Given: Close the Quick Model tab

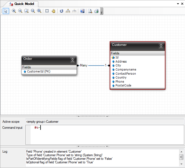Looking at the screenshot, I should pos(182,4).
